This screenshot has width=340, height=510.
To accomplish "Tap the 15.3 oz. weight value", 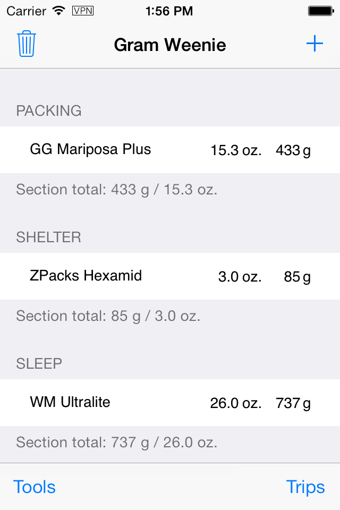I will coord(236,150).
